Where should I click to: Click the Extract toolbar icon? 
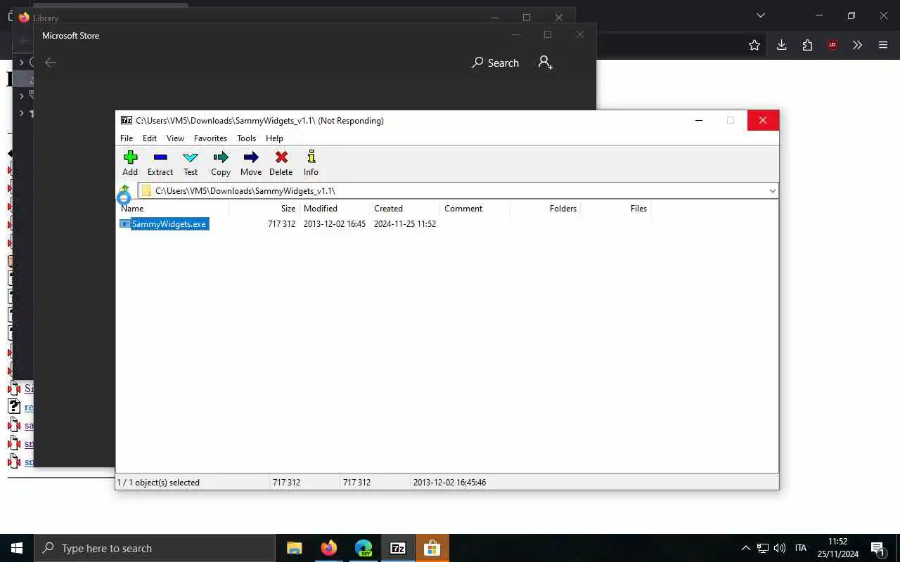point(160,157)
